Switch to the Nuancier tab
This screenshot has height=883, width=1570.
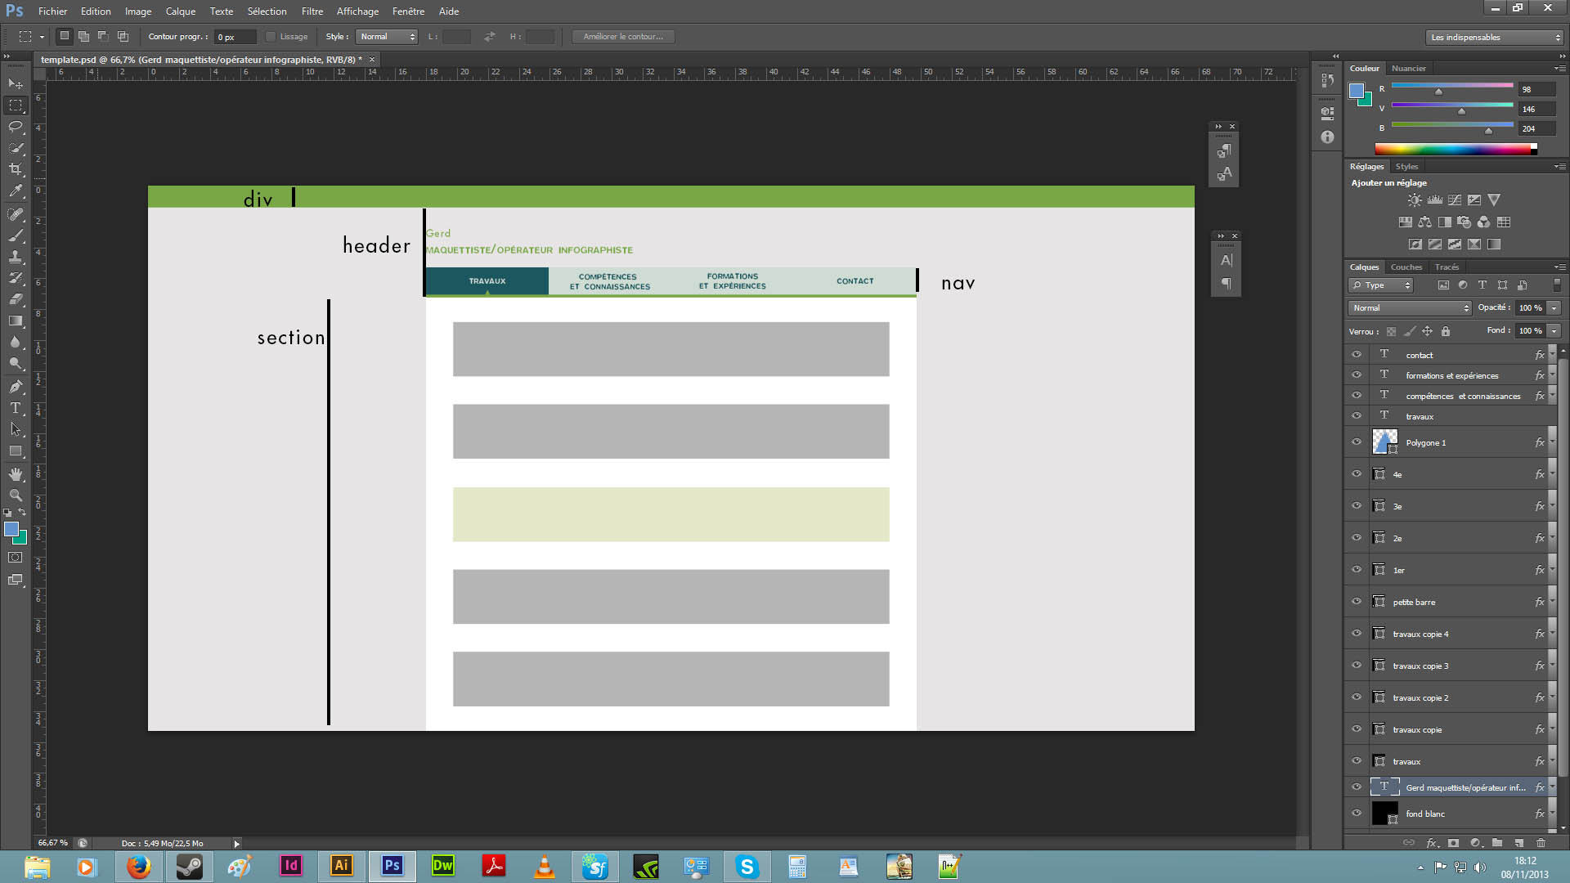1409,69
